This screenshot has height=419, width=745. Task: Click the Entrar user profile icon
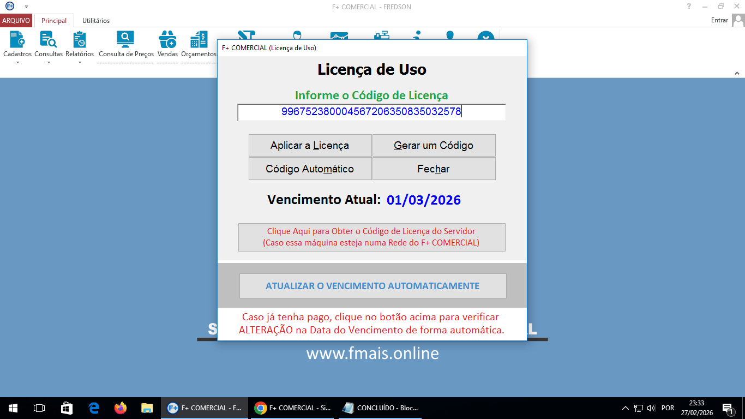click(740, 20)
